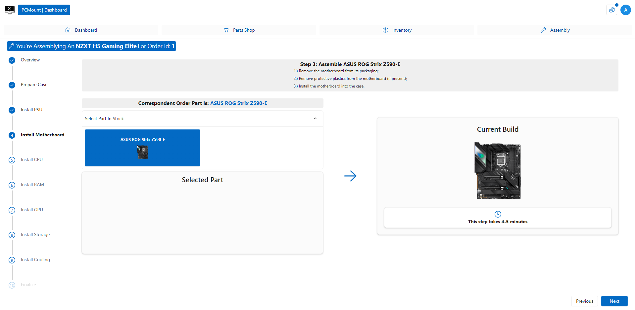Open the user avatar A menu
Image resolution: width=635 pixels, height=310 pixels.
625,10
